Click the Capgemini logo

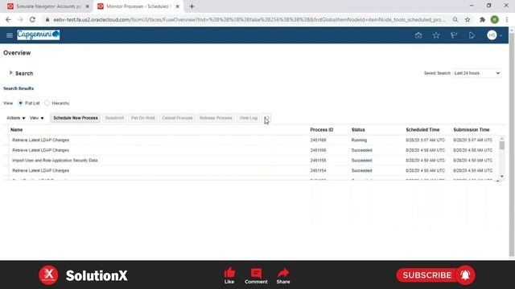38,35
